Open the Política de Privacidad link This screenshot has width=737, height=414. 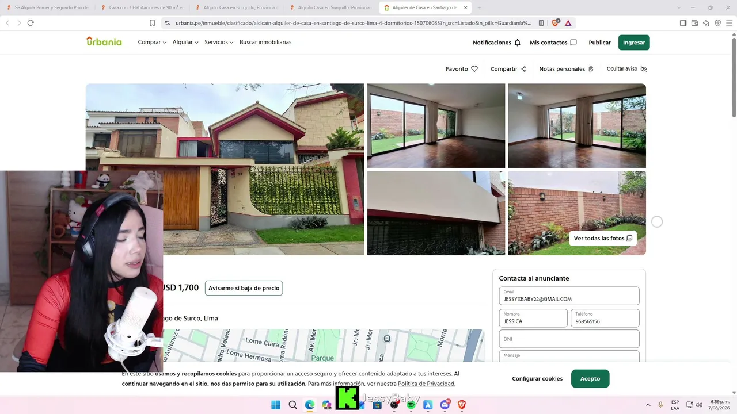pos(427,384)
